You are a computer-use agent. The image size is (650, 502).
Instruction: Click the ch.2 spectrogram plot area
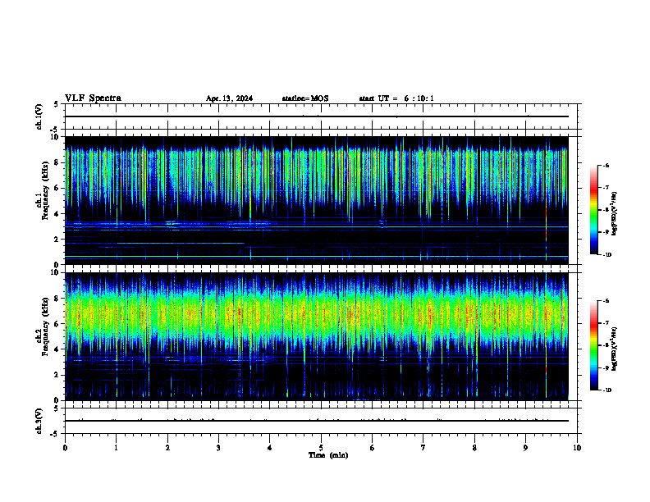[317, 336]
